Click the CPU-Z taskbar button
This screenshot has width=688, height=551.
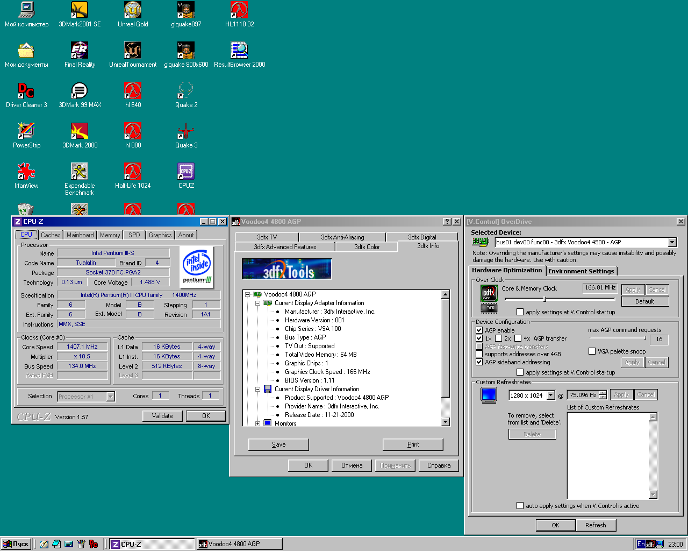[x=152, y=544]
